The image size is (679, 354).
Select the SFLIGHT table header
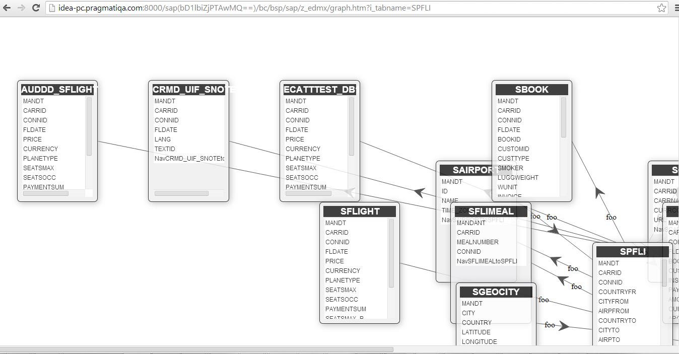click(360, 211)
